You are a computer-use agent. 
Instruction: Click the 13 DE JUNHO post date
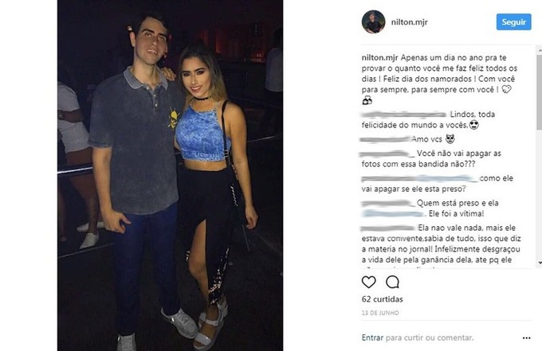point(380,313)
